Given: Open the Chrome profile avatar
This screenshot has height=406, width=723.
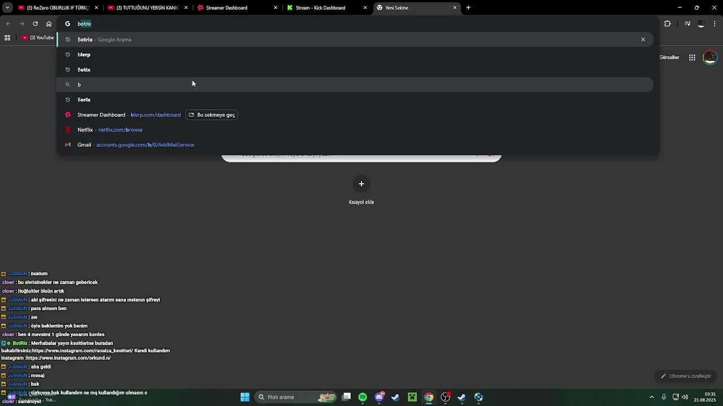Looking at the screenshot, I should coord(702,24).
